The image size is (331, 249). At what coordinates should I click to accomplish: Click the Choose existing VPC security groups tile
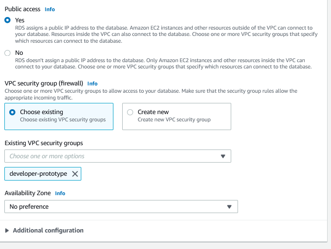click(59, 116)
